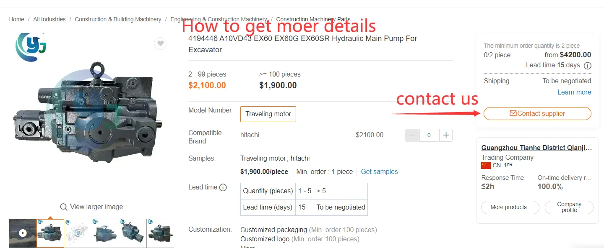
Task: Click the lead time info icon
Action: [223, 187]
